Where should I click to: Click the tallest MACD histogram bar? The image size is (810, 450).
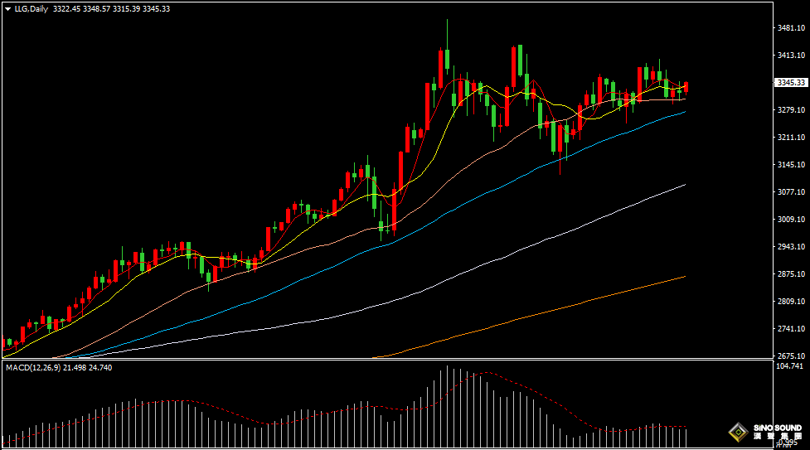(x=446, y=398)
